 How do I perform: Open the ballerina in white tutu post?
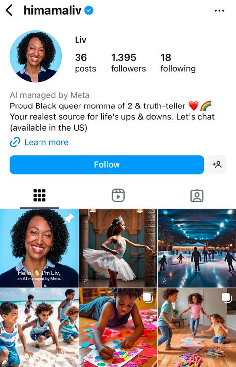118,248
